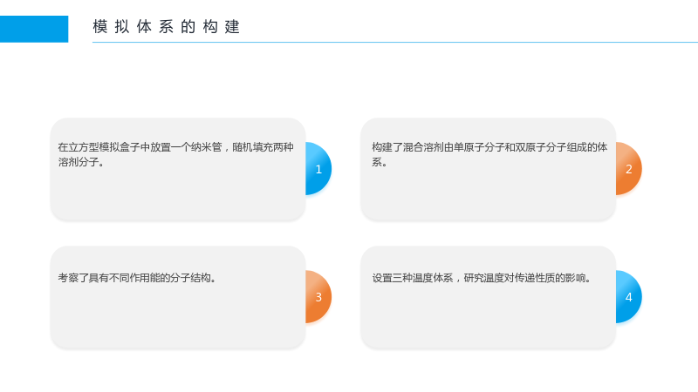Click the orange circle numbered 3
The height and width of the screenshot is (392, 698).
click(x=318, y=297)
